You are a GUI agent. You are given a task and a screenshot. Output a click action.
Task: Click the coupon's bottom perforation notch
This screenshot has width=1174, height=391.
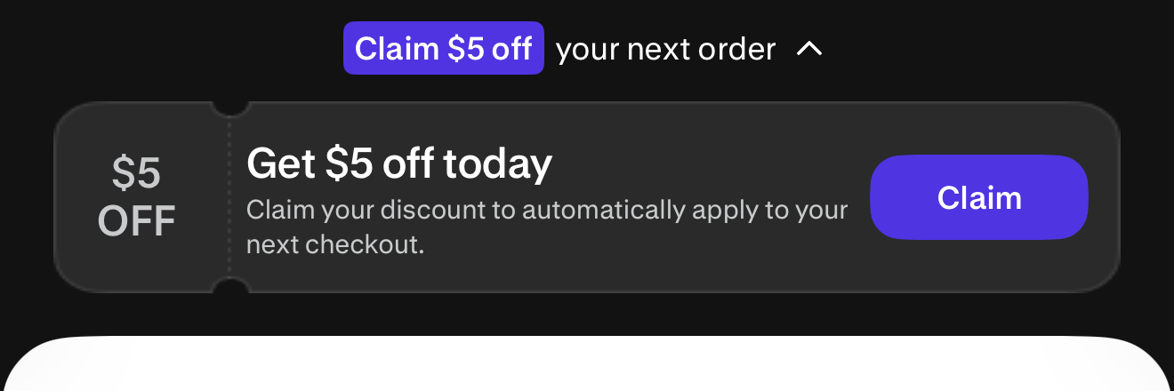point(229,286)
